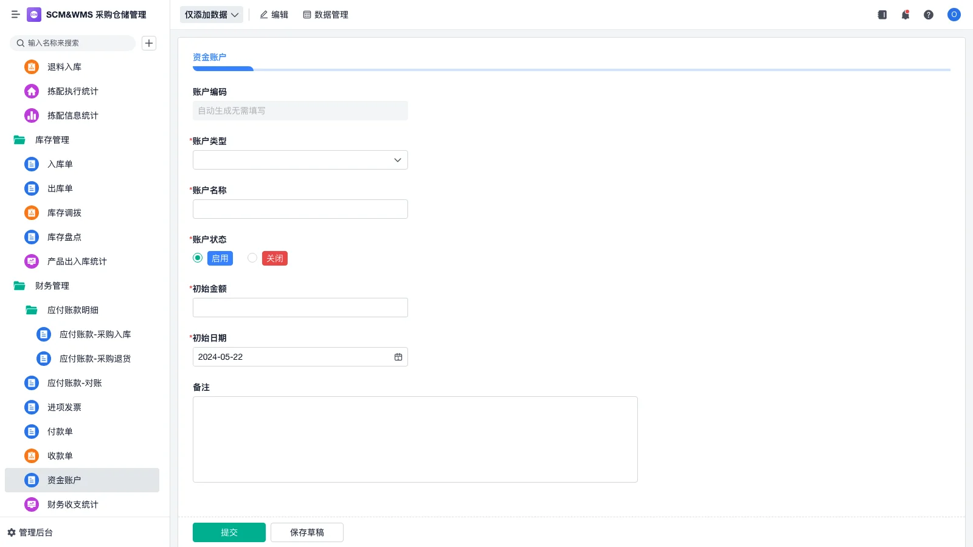Click the plus button beside search
The height and width of the screenshot is (547, 973).
pos(149,43)
